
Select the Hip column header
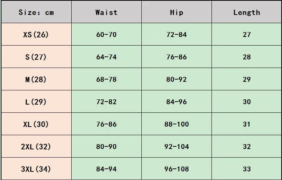(176, 12)
